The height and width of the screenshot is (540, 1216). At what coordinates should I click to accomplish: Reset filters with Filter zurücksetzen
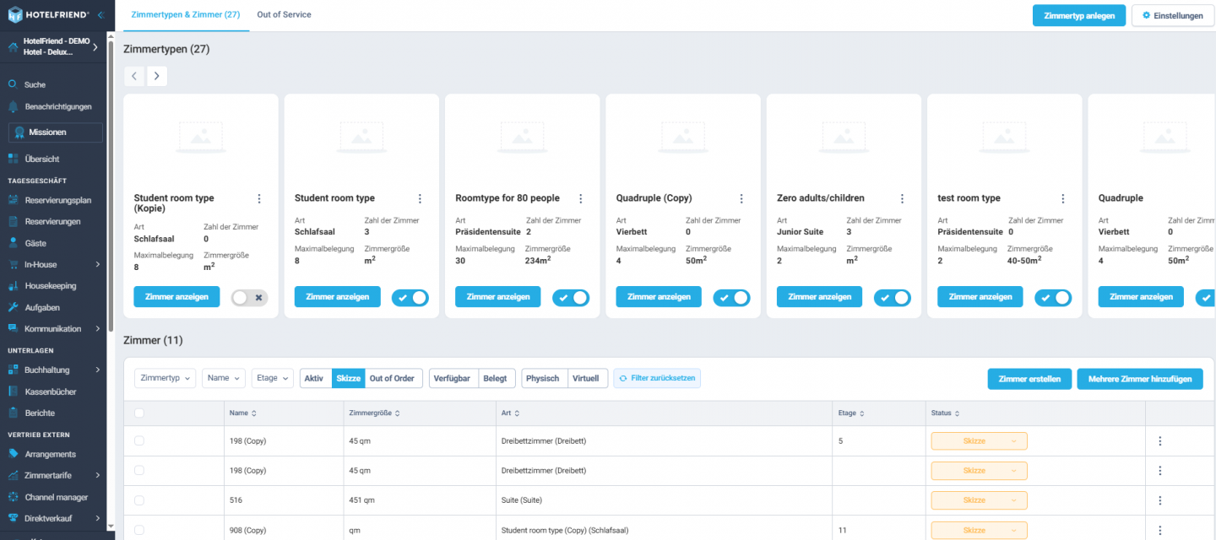click(x=657, y=378)
